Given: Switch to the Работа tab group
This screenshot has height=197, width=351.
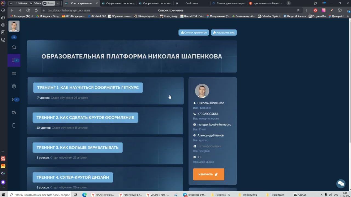Looking at the screenshot, I should pyautogui.click(x=35, y=3).
